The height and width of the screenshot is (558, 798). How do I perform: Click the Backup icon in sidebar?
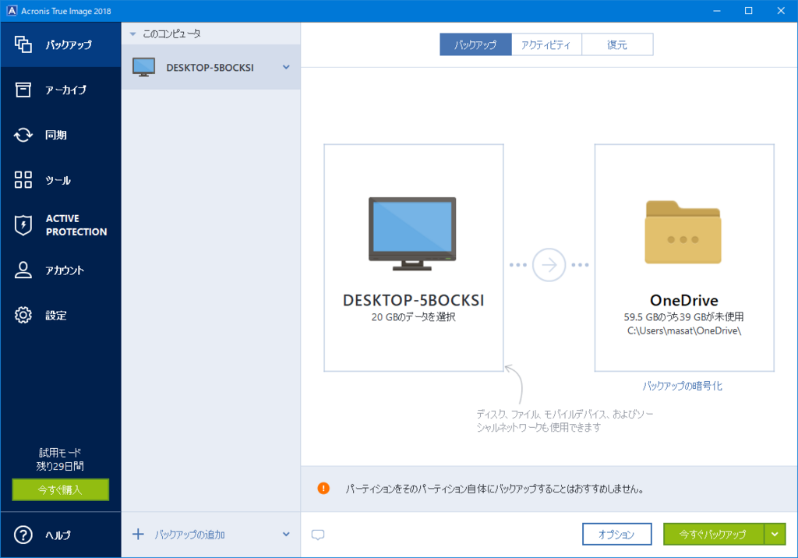[x=23, y=44]
